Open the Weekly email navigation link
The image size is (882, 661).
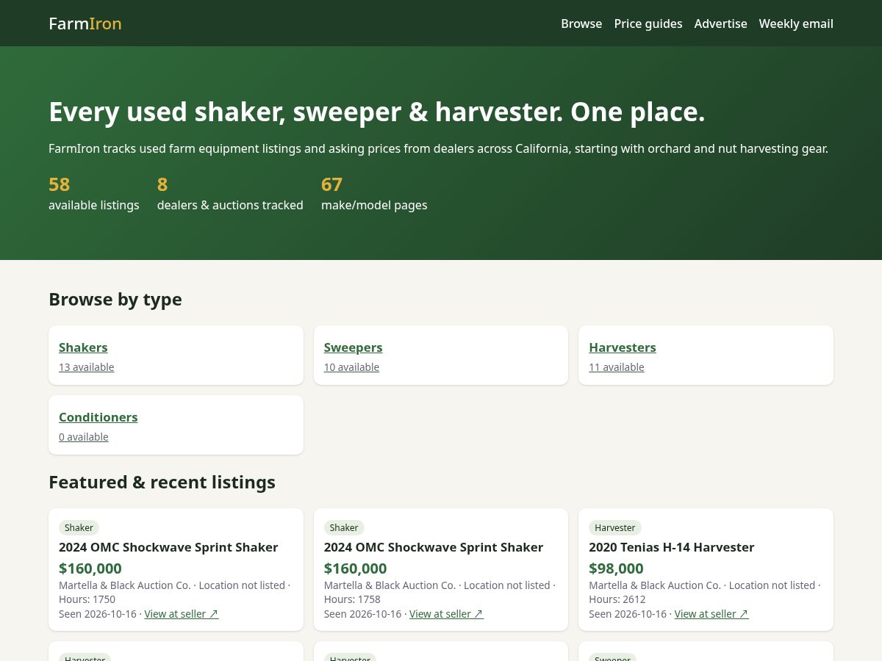(796, 24)
